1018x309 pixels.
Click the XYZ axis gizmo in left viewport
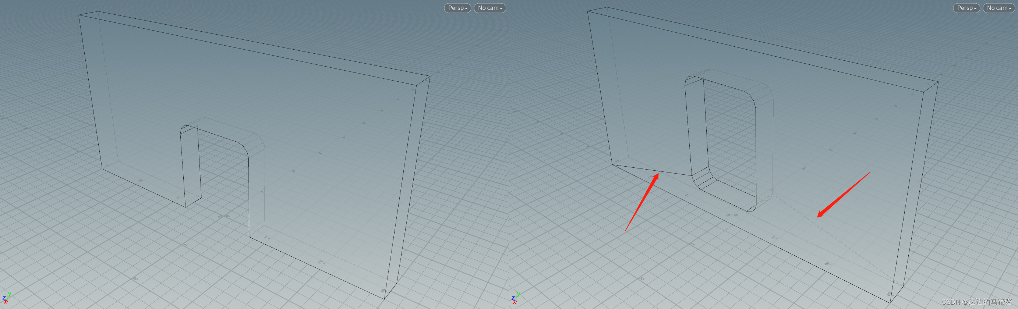[x=6, y=298]
